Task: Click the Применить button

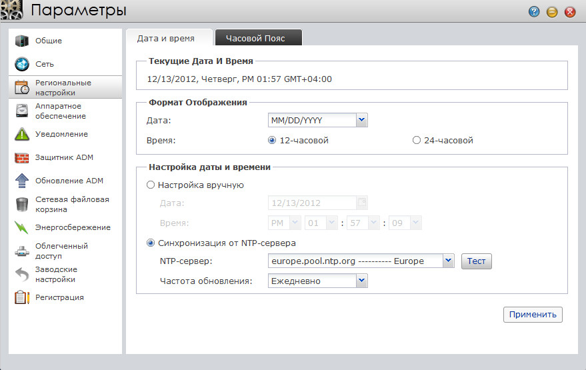Action: click(533, 314)
